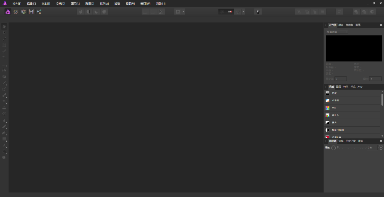Open the 图层 (Layer) menu
Viewport: 384px width, 197px height.
(x=75, y=4)
